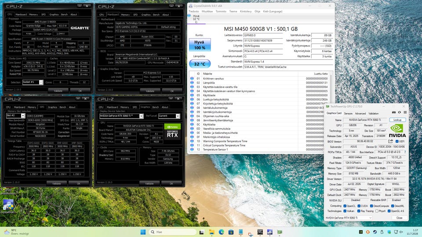This screenshot has height=237, width=422.
Task: Click the NVIDIA tray icon
Action: coord(361,232)
